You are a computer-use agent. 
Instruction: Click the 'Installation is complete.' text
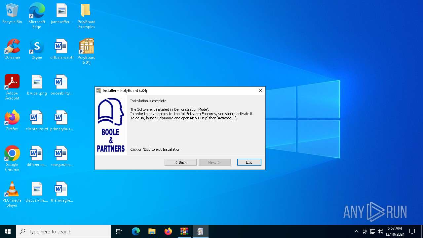click(x=149, y=101)
